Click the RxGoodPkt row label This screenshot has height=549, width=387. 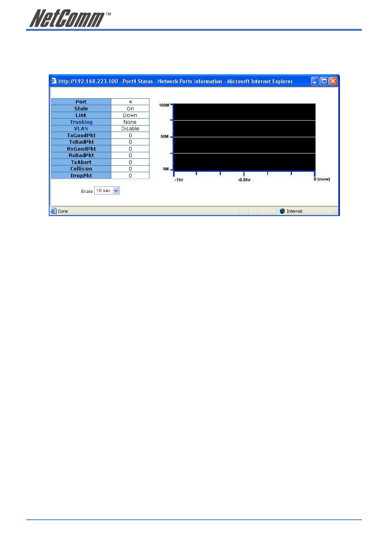click(81, 149)
